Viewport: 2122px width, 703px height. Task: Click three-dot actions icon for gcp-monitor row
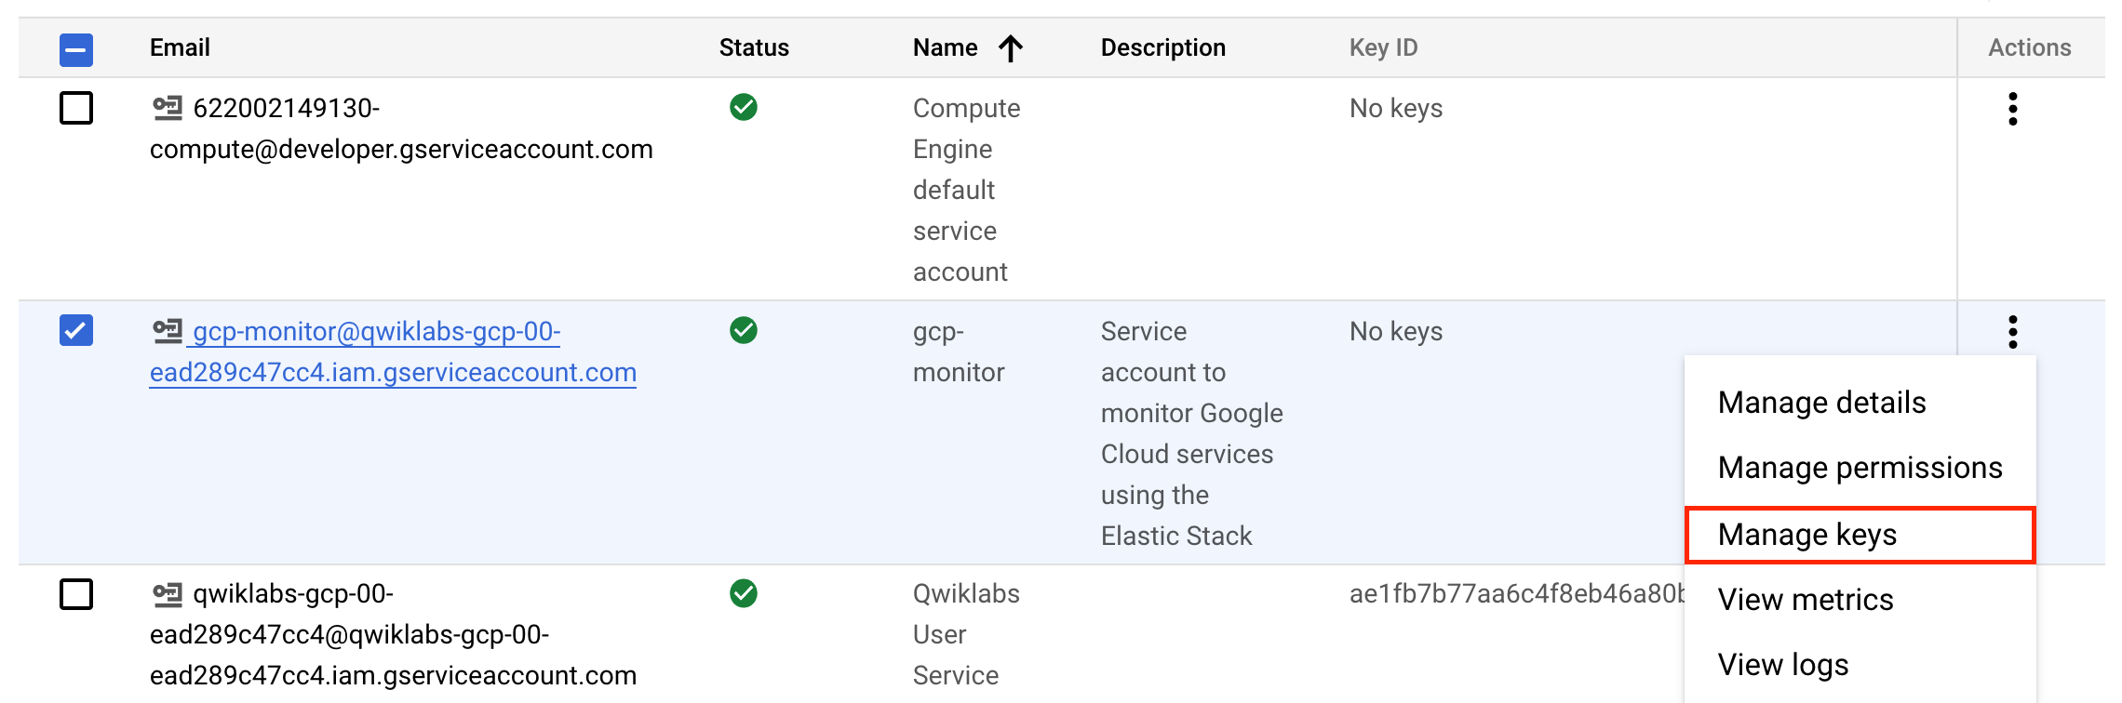pos(2012,332)
